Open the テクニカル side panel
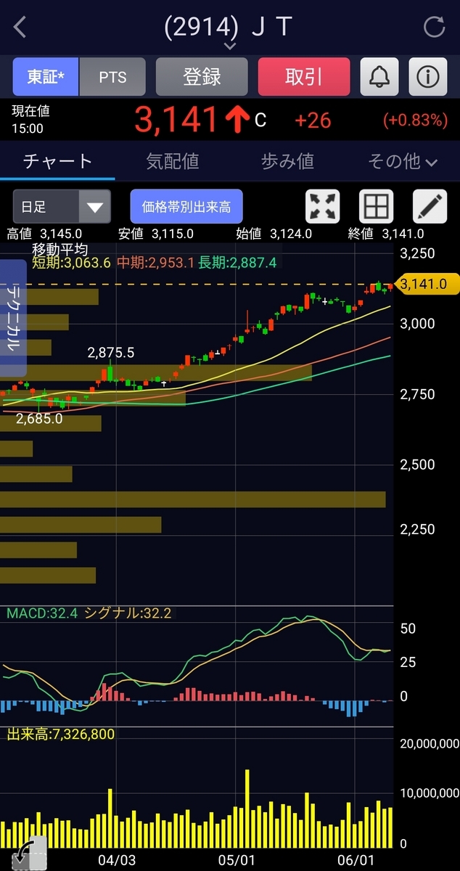Image resolution: width=460 pixels, height=871 pixels. (13, 319)
